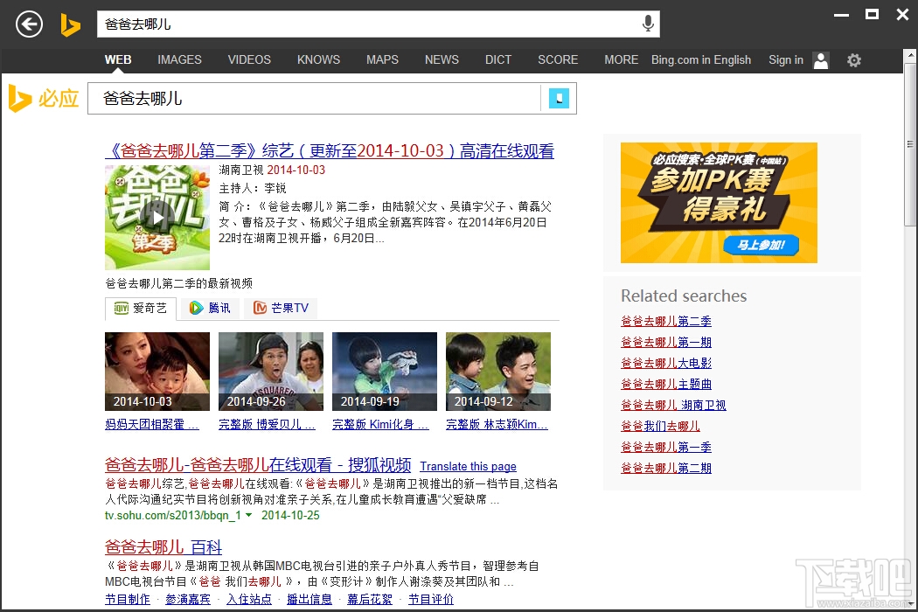Switch to the 腾讯 video source tab
918x612 pixels.
click(210, 308)
